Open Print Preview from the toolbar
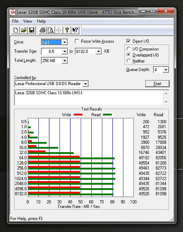 pos(51,30)
